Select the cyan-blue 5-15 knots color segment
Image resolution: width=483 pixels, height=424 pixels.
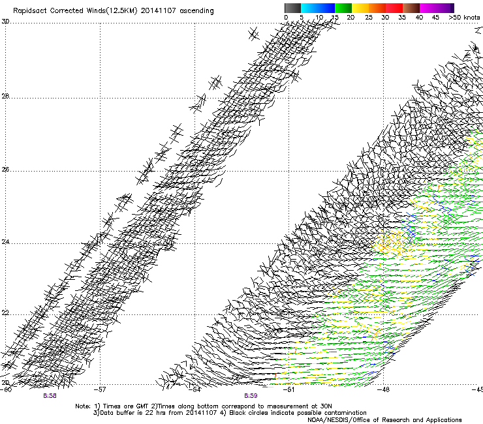318,8
